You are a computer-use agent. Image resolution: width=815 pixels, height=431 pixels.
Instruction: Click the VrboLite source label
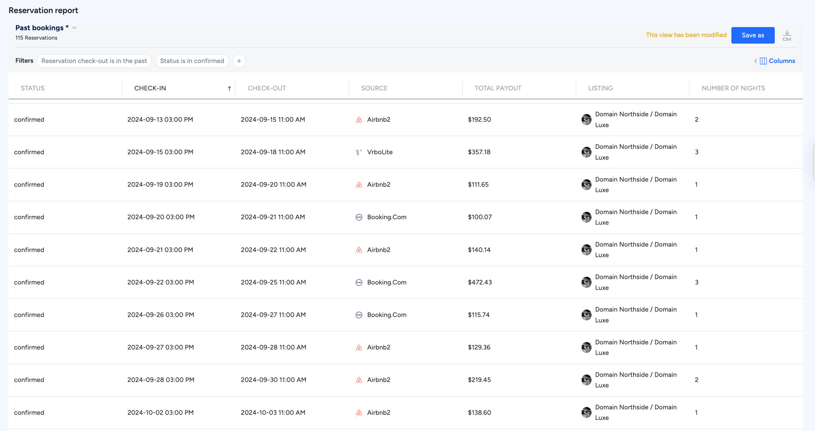coord(380,152)
